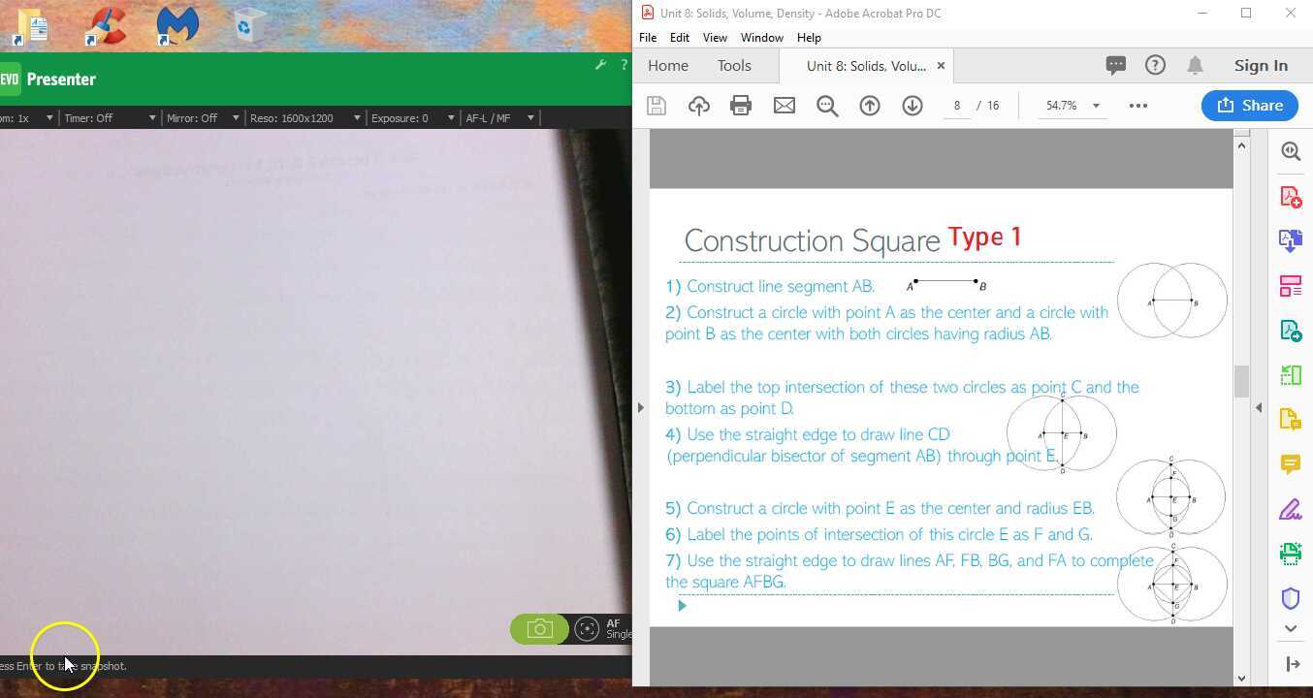This screenshot has height=698, width=1313.
Task: Open the Find tool magnifier in sidebar
Action: (x=1291, y=151)
